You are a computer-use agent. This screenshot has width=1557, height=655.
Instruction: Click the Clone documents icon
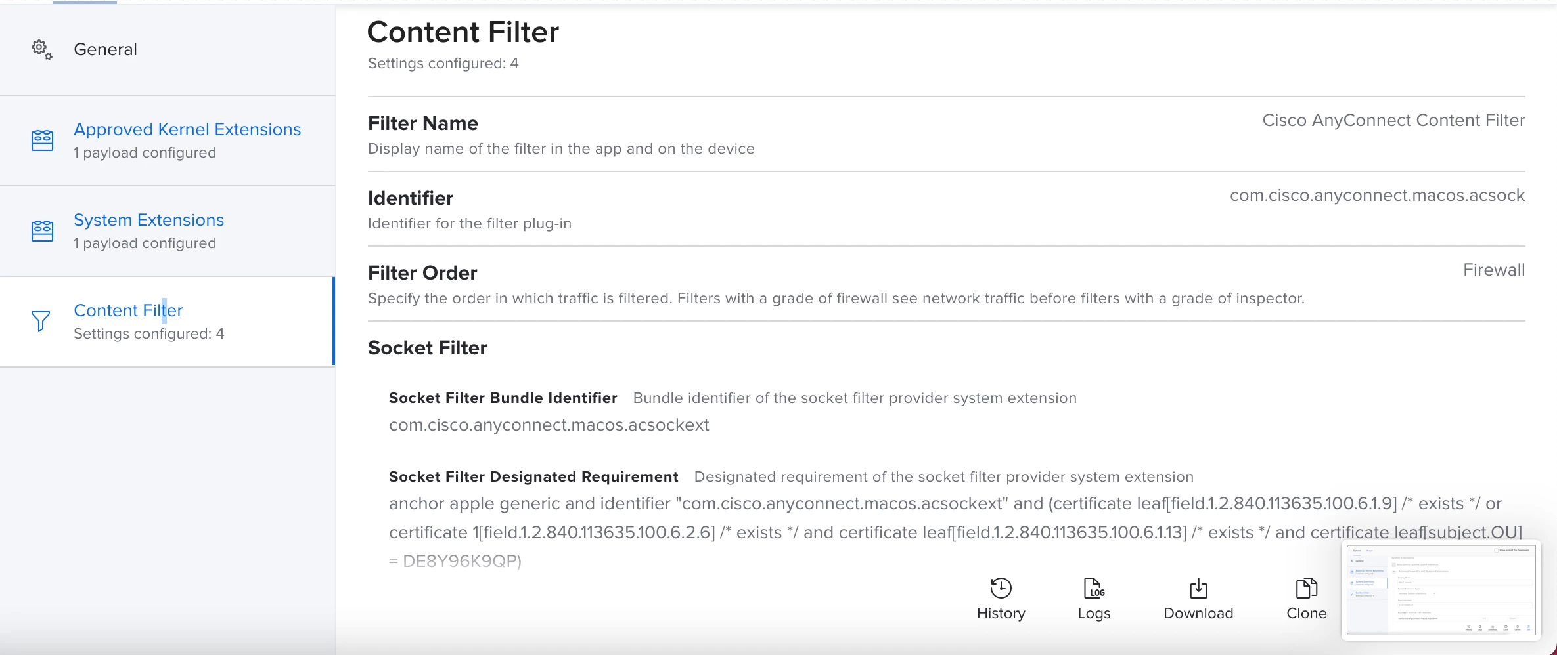coord(1306,588)
